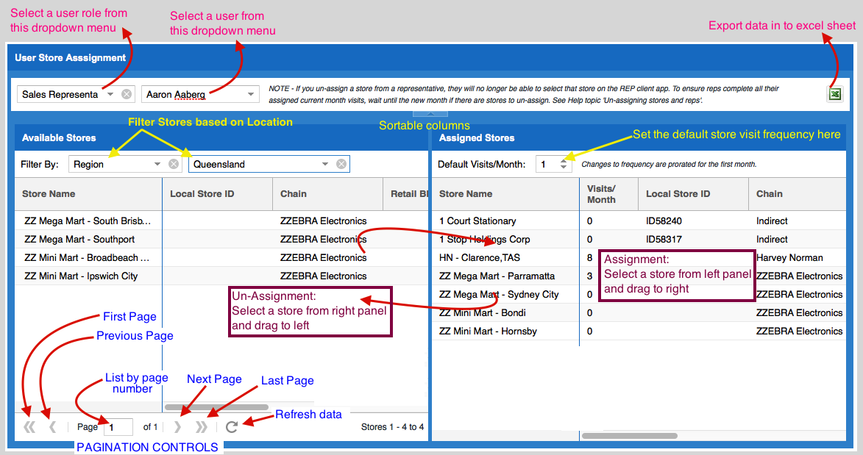
Task: Click the page number input field
Action: (x=118, y=427)
